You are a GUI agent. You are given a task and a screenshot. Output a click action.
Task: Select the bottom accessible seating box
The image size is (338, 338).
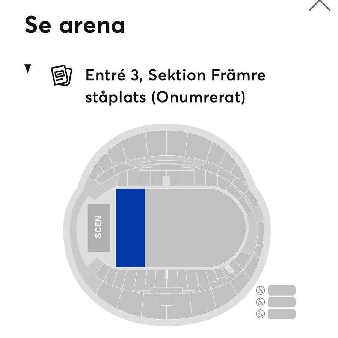(282, 314)
